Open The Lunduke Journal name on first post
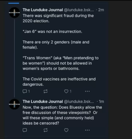 tap(43, 10)
